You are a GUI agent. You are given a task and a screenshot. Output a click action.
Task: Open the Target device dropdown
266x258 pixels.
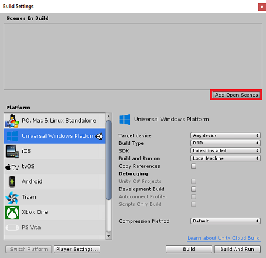(x=225, y=135)
